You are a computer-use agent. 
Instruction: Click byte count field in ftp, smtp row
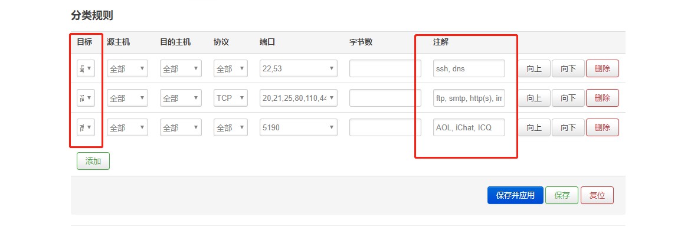click(385, 98)
